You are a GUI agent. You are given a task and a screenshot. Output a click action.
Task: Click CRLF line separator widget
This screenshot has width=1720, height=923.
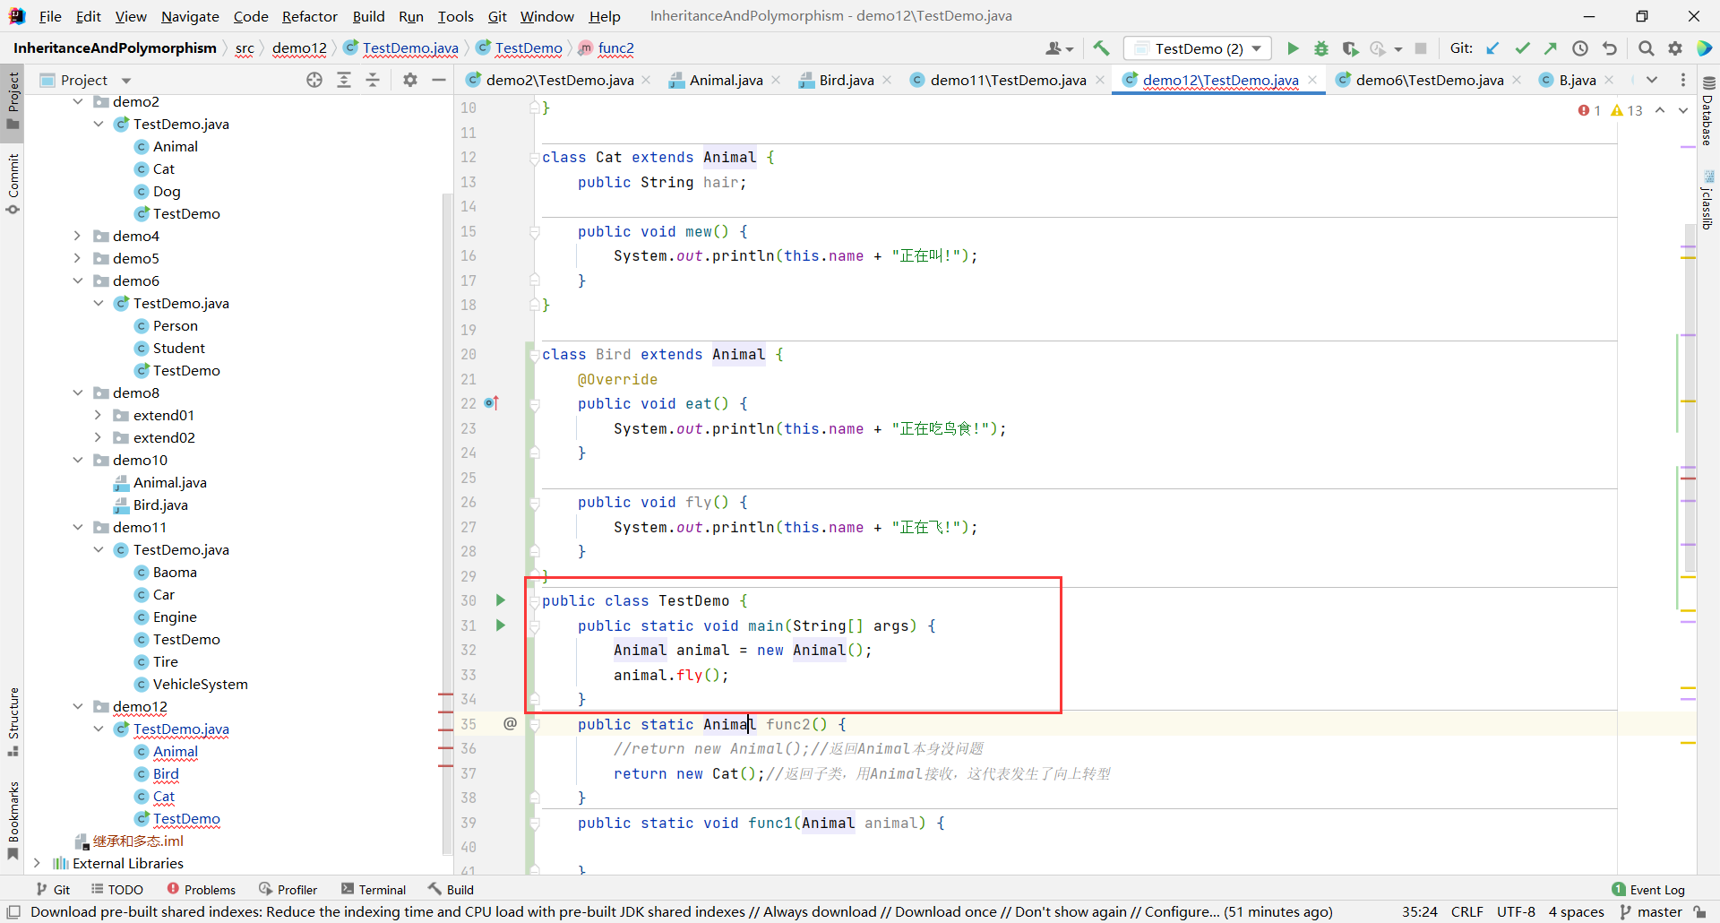click(x=1467, y=911)
